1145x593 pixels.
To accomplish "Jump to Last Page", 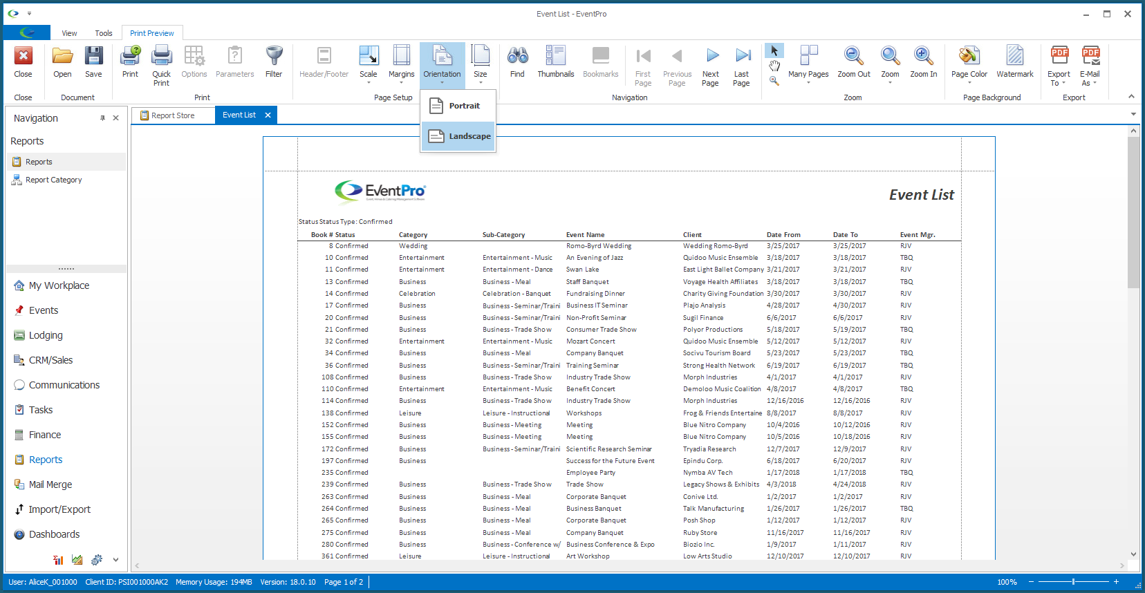I will (x=741, y=66).
